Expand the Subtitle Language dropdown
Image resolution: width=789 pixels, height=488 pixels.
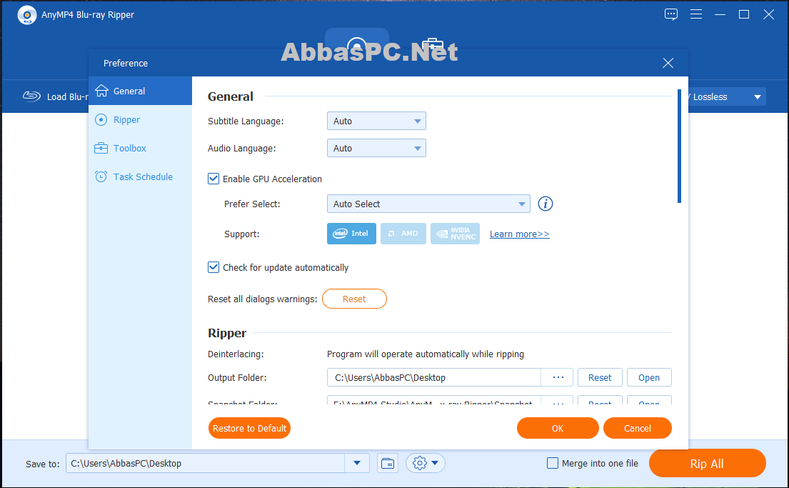pos(376,121)
